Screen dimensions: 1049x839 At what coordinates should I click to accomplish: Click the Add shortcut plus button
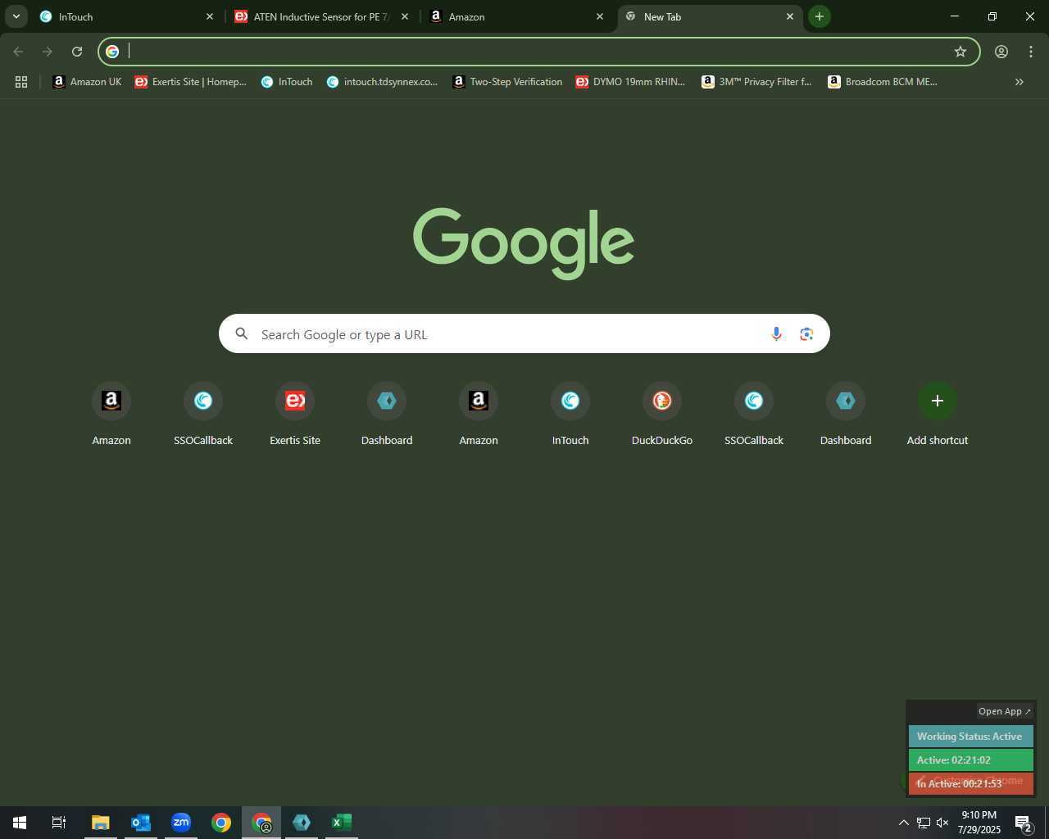[x=938, y=401]
